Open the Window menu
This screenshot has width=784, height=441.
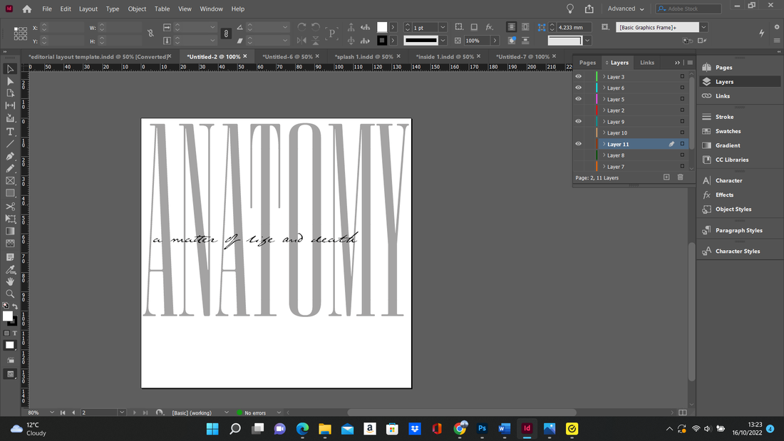(212, 9)
